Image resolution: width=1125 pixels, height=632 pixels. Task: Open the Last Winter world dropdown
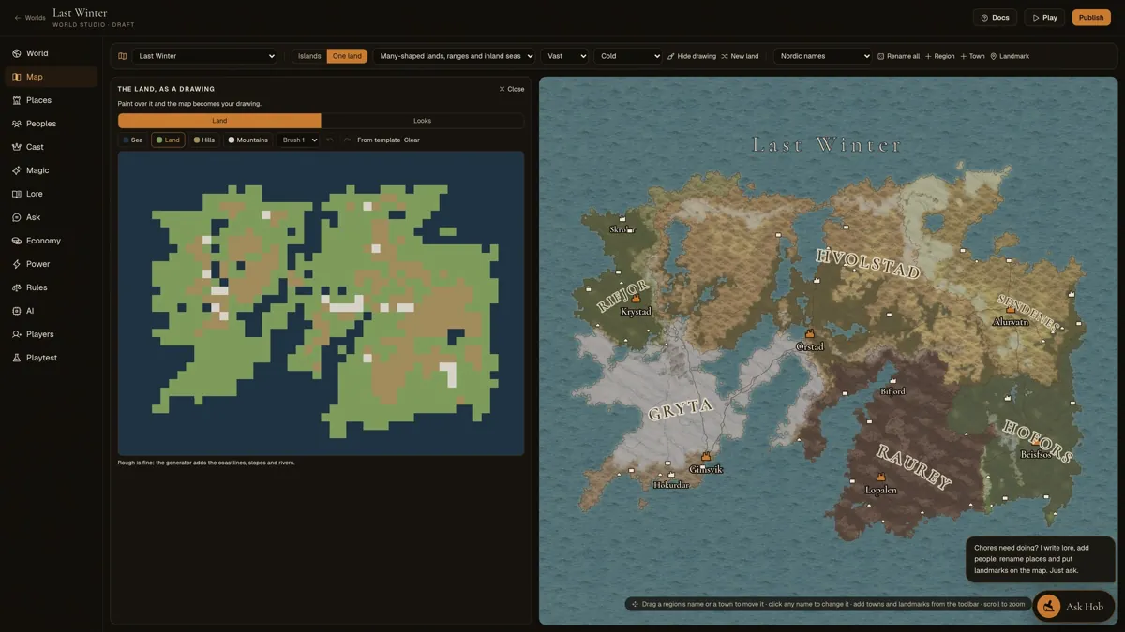tap(204, 56)
